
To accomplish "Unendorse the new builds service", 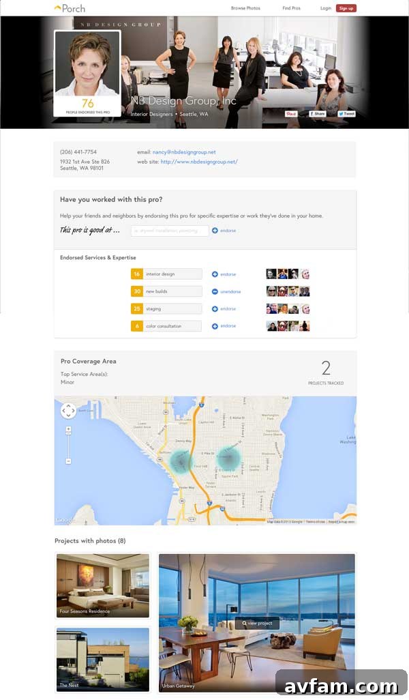I will click(226, 291).
